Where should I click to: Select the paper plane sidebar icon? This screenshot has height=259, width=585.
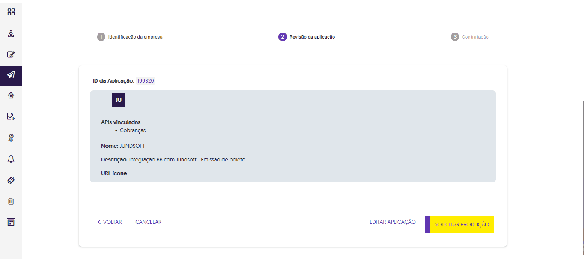pos(11,75)
